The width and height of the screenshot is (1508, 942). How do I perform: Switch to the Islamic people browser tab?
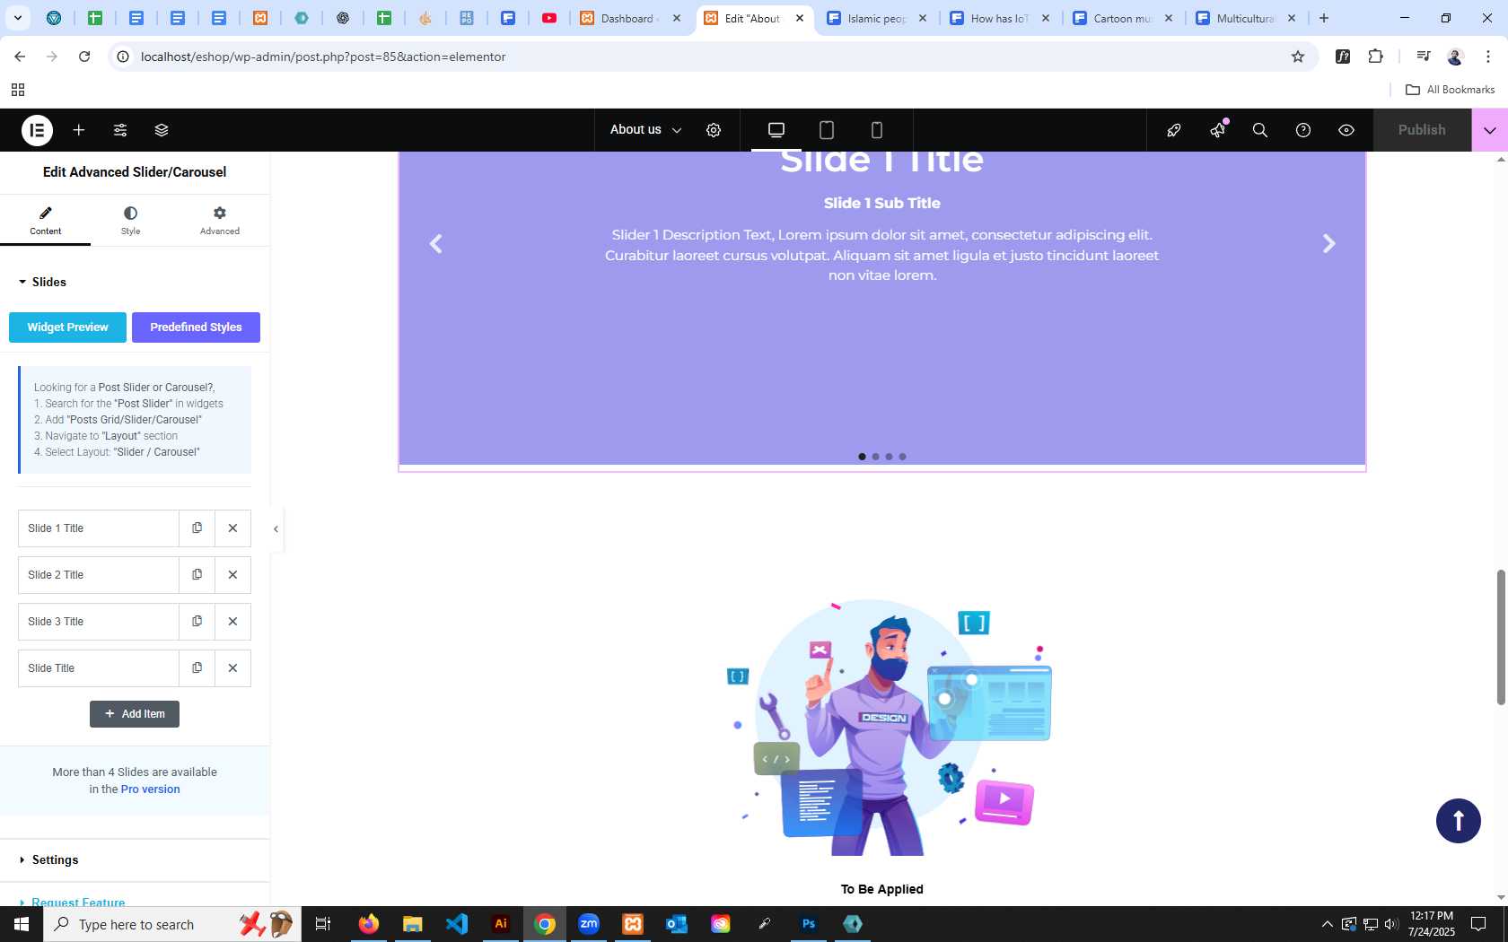(876, 18)
